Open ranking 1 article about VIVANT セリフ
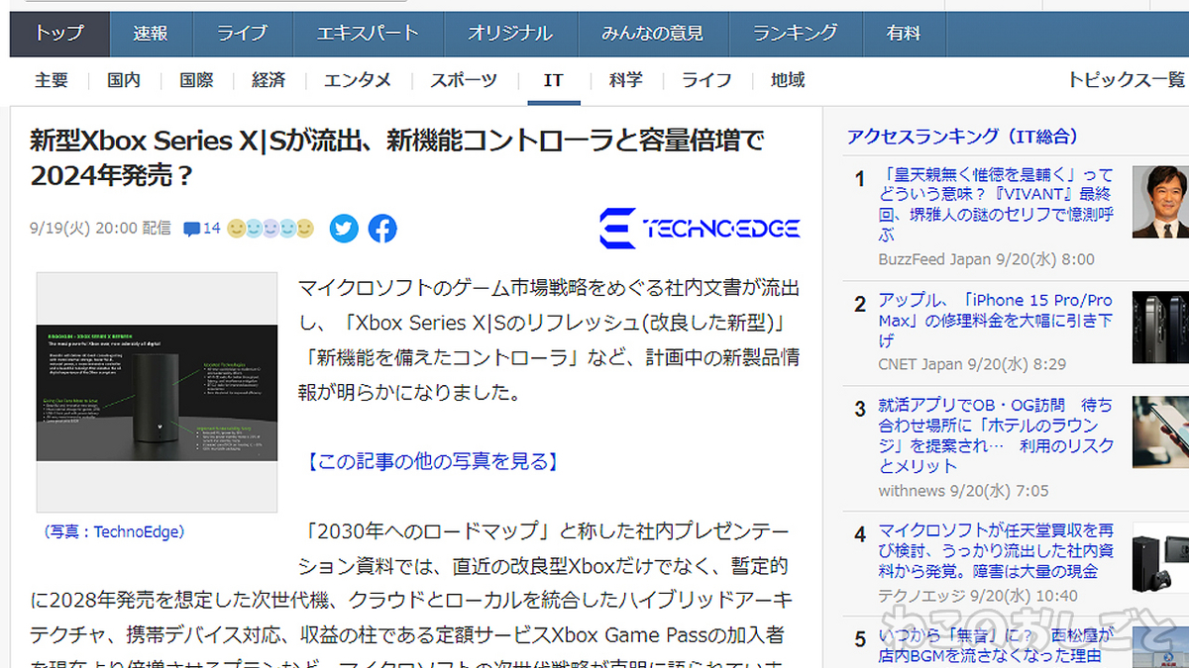Viewport: 1189px width, 668px height. point(996,205)
